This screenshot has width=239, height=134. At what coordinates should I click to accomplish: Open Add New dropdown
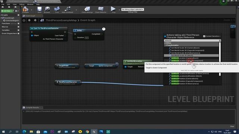(x=7, y=11)
